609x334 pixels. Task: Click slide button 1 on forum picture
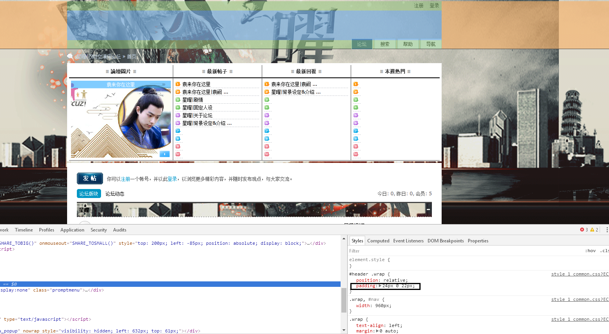pos(165,154)
